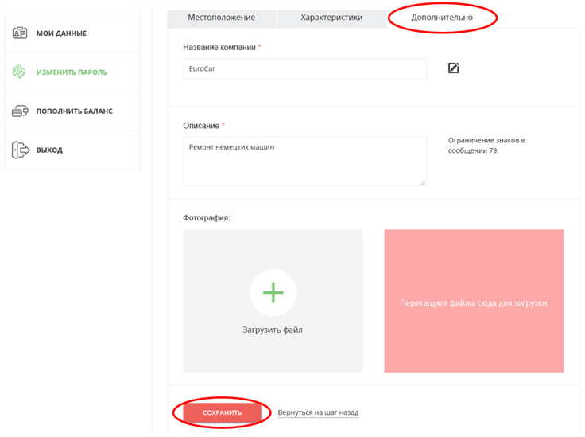This screenshot has height=437, width=585.
Task: Click the Загрузить файл label
Action: point(273,330)
